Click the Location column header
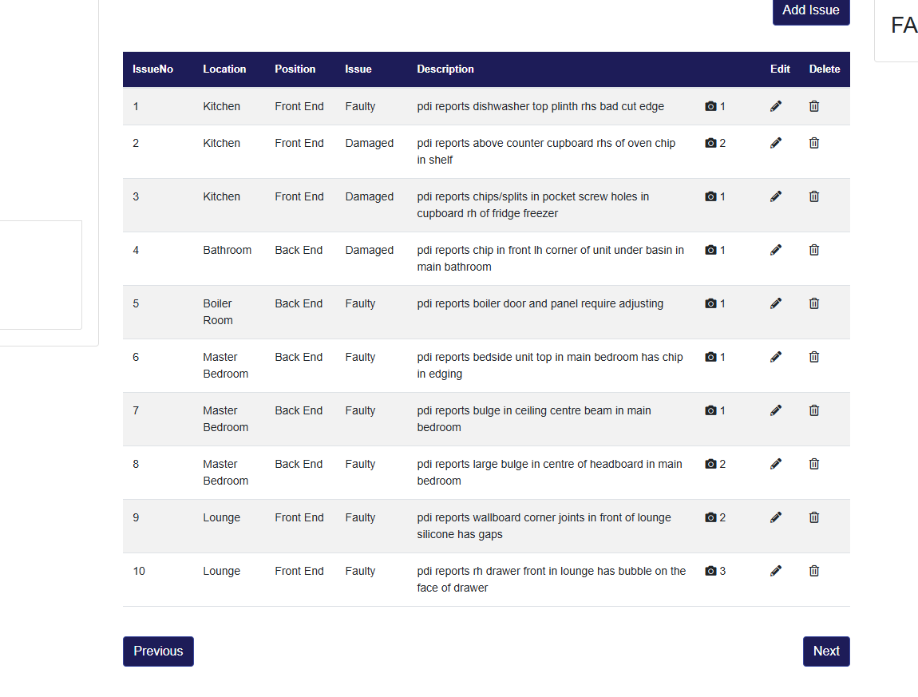 click(x=224, y=69)
